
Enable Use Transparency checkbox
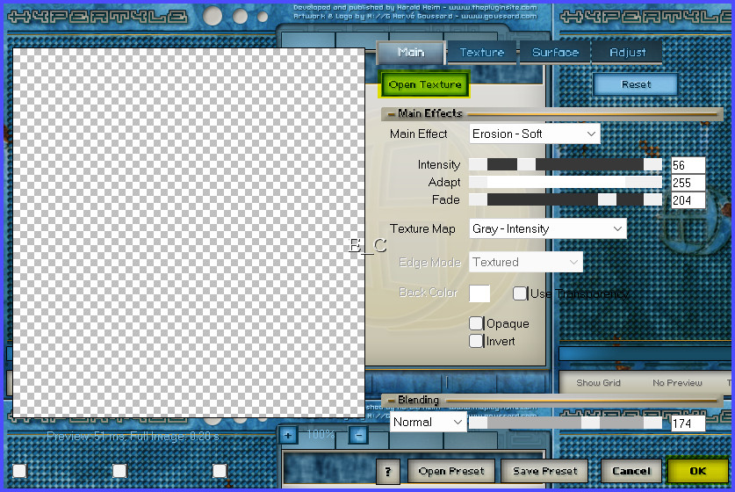point(520,293)
